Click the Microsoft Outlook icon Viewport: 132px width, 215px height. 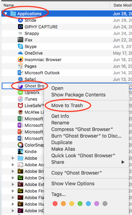pos(20,73)
